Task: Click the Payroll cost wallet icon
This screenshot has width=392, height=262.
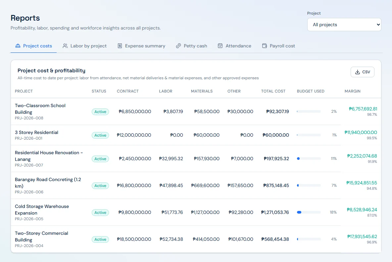Action: coord(265,46)
